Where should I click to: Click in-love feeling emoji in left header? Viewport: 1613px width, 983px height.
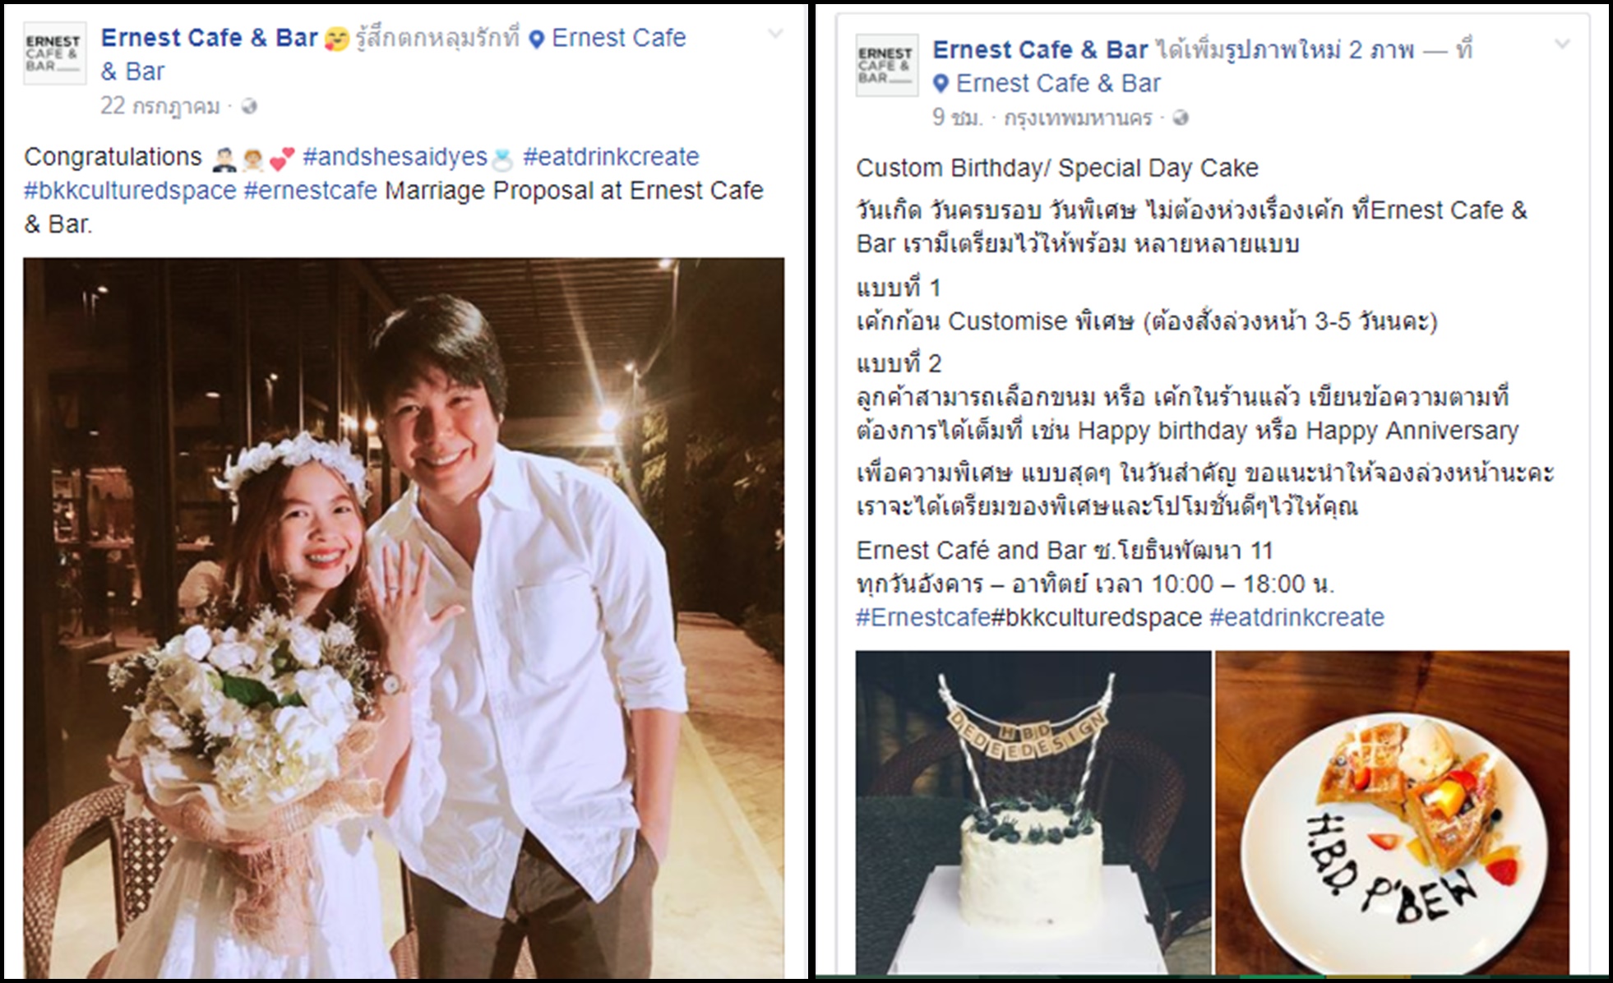click(337, 39)
